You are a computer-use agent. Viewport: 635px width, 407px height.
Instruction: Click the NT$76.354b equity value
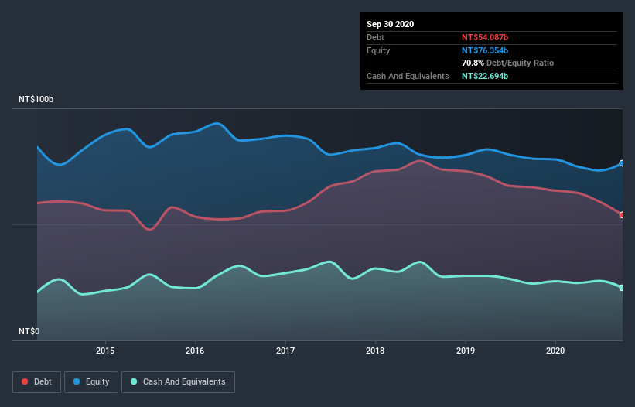coord(485,50)
